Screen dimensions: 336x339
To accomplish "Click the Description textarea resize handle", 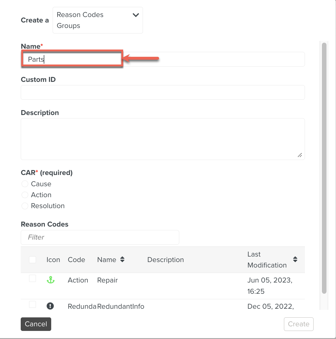I will pyautogui.click(x=300, y=155).
